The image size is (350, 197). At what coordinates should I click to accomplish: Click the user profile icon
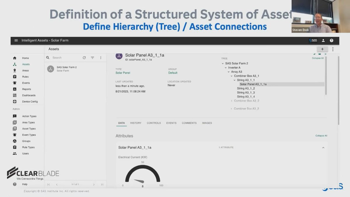[323, 40]
